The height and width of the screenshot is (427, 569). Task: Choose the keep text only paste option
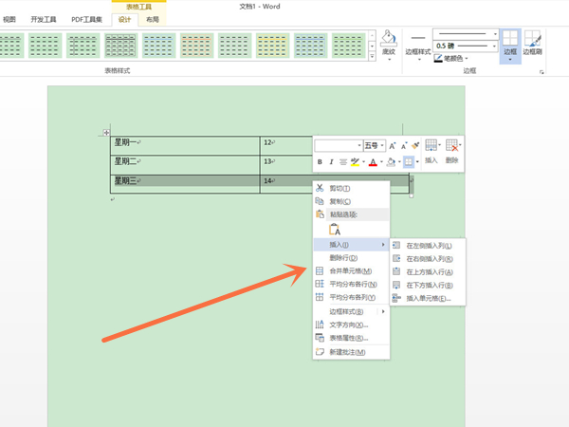coord(334,229)
